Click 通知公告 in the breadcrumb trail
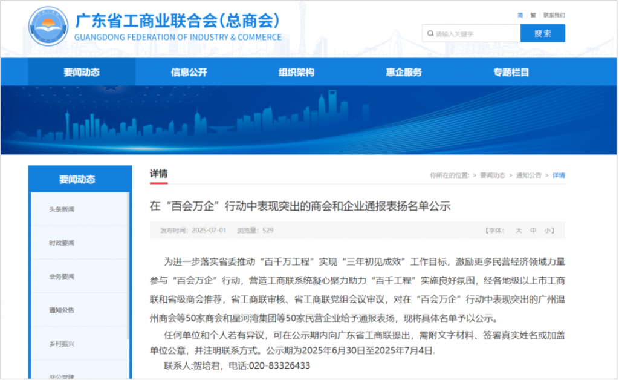This screenshot has width=619, height=380. pyautogui.click(x=528, y=175)
